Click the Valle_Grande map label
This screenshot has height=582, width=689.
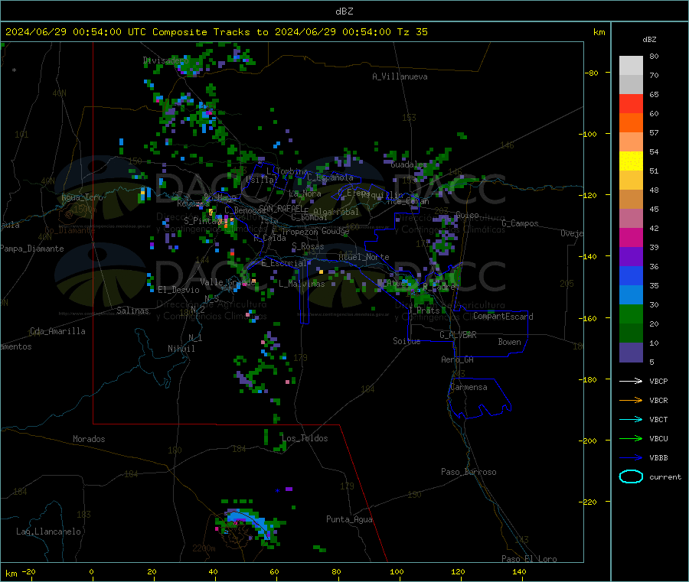(227, 282)
